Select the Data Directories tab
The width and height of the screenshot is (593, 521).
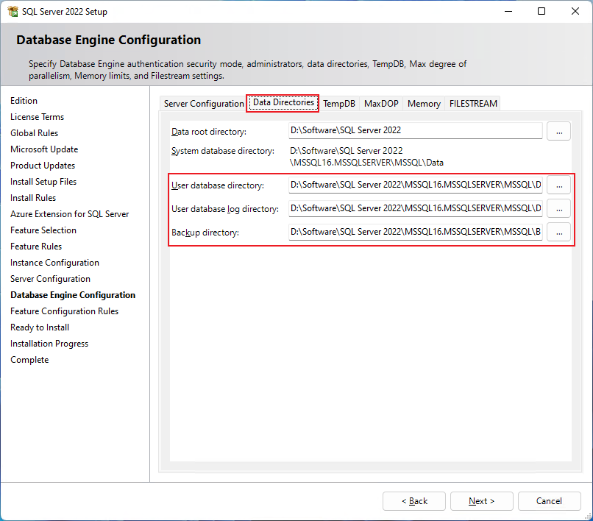(283, 102)
